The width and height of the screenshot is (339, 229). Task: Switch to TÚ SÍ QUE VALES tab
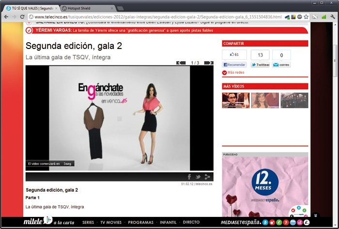point(32,8)
